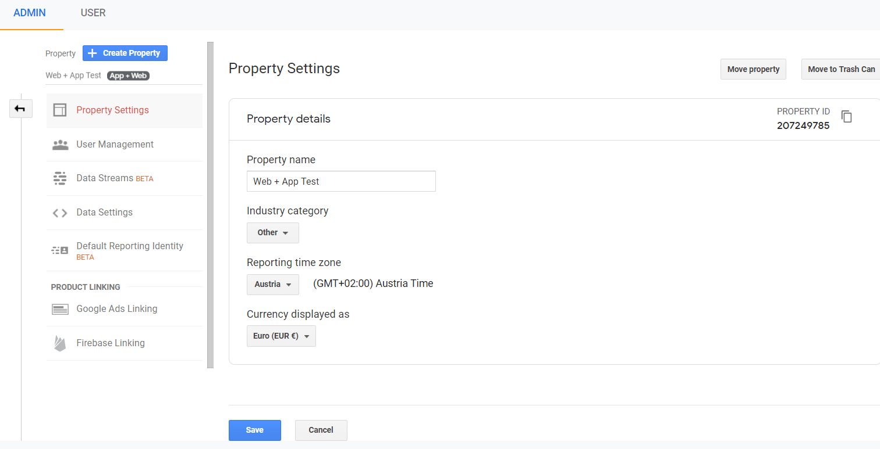
Task: Click the Google Ads Linking icon
Action: [60, 309]
